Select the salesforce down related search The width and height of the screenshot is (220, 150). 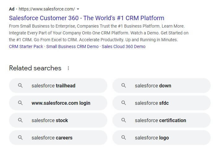click(153, 86)
